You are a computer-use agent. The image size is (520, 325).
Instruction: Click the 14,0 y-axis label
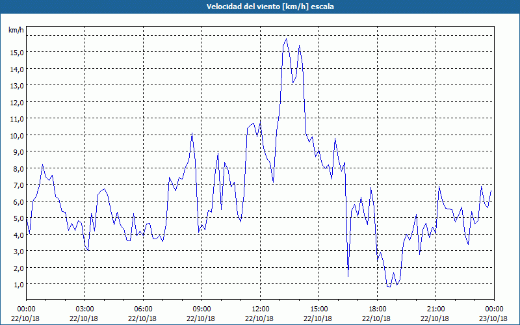pyautogui.click(x=17, y=70)
